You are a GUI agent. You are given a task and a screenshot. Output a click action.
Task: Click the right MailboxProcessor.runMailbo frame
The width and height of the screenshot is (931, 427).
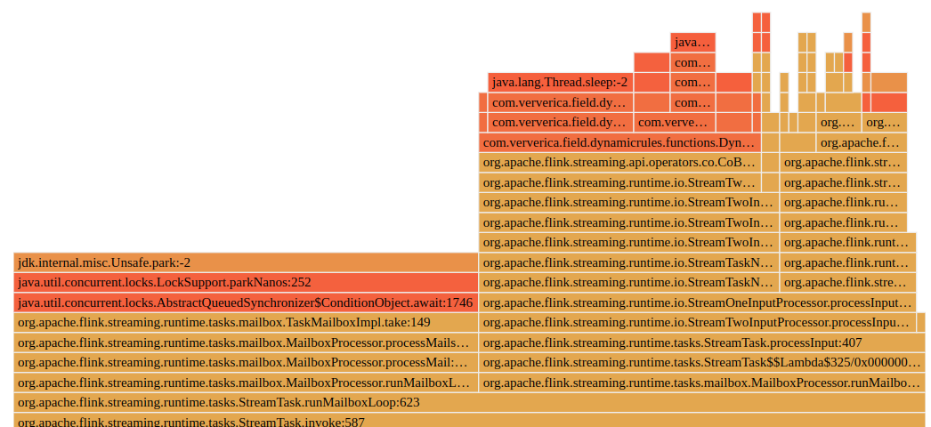point(701,383)
